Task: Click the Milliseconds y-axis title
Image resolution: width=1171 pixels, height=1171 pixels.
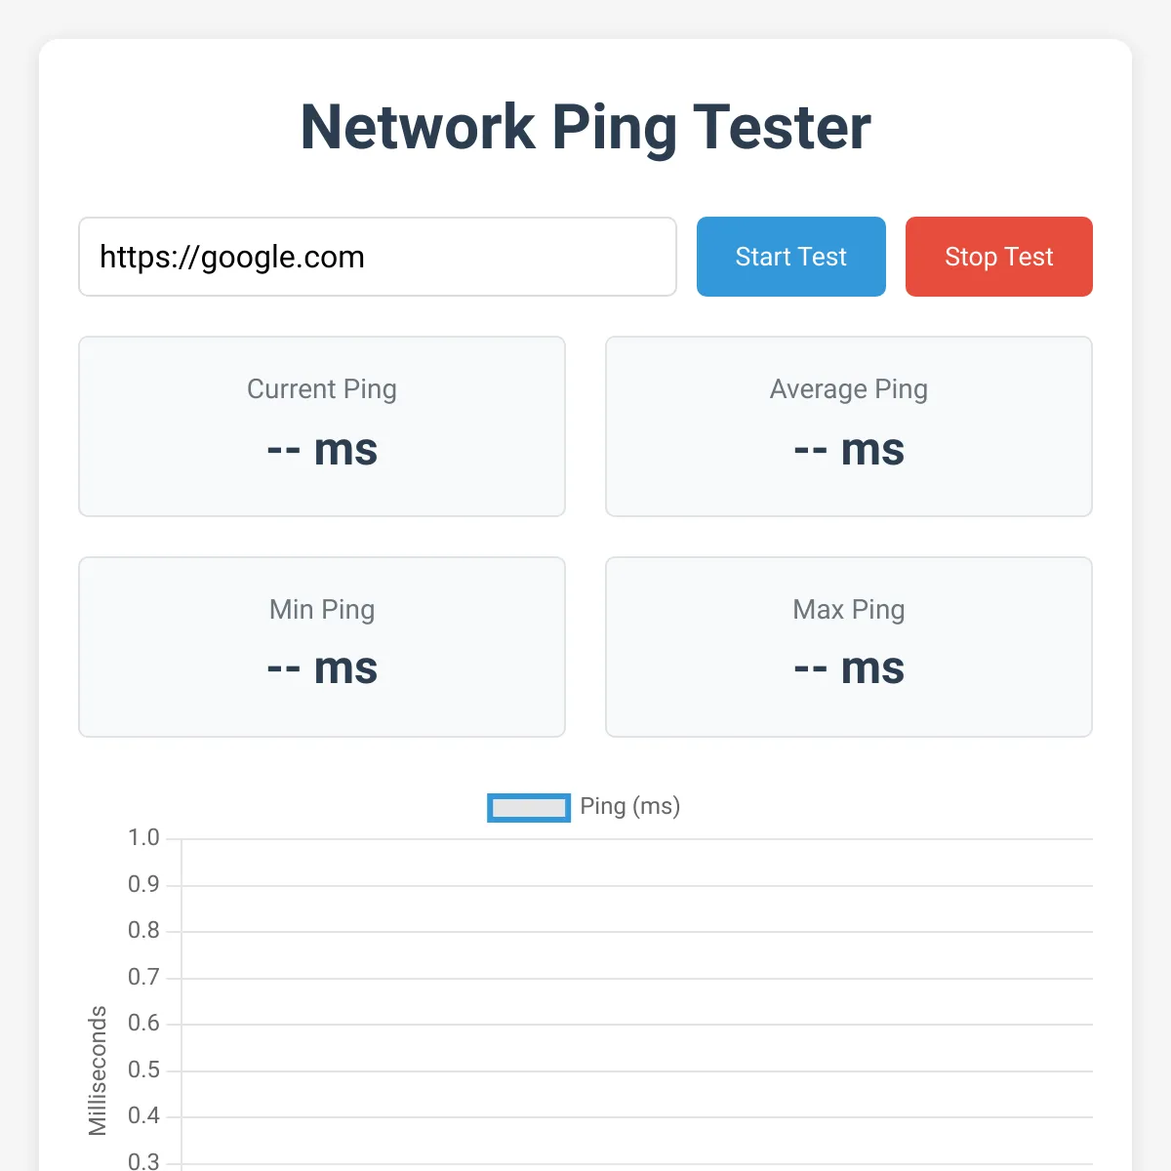Action: [98, 1070]
